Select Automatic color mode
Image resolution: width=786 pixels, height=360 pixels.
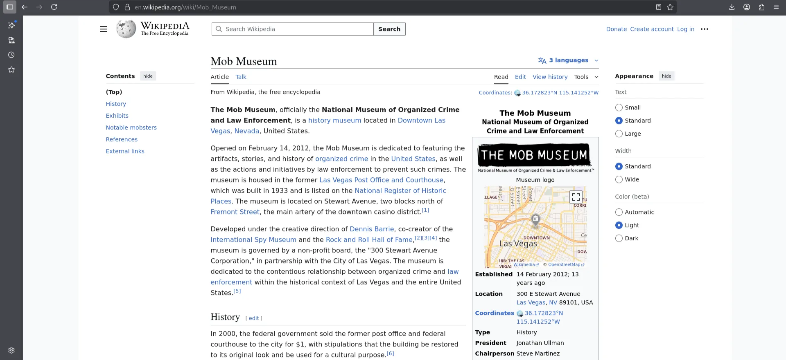[619, 212]
